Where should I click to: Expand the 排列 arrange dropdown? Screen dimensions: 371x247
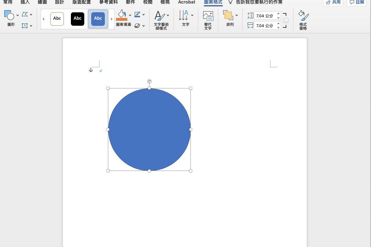click(236, 16)
